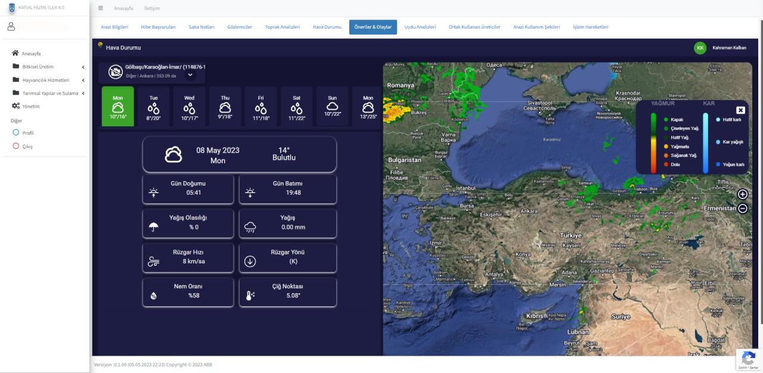Click the user profile icon in sidebar

tap(11, 27)
